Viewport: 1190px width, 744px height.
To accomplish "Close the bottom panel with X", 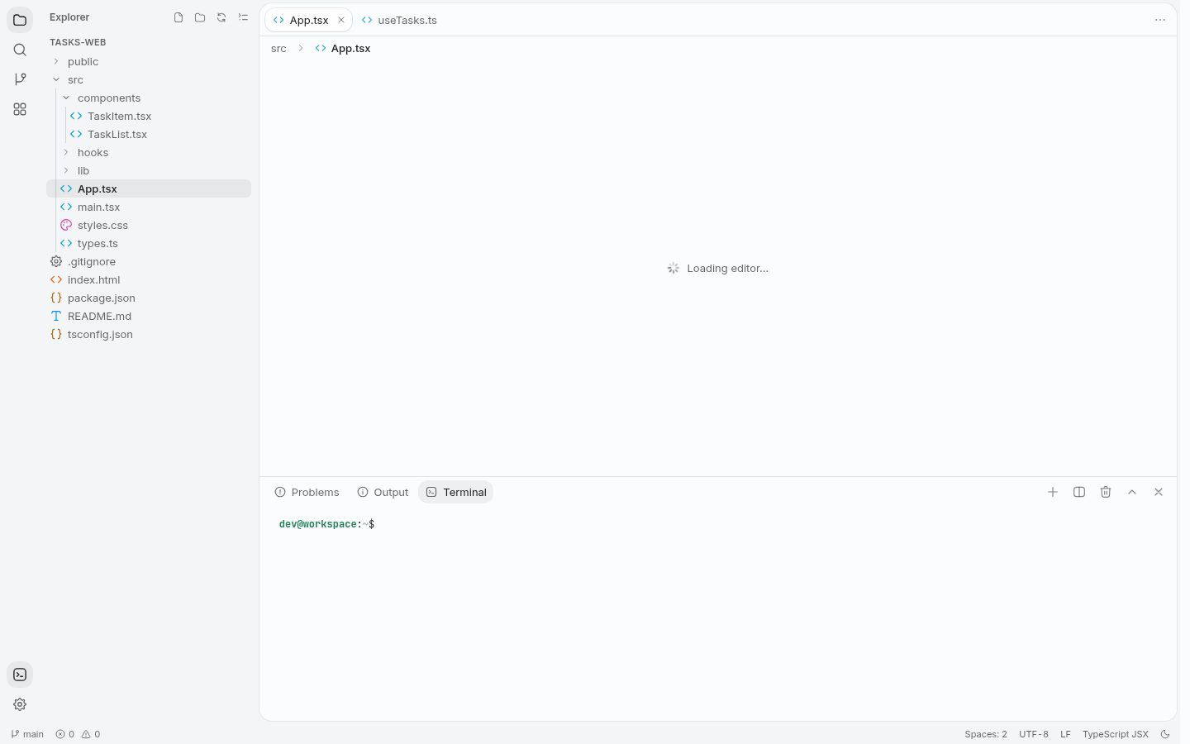I will tap(1159, 492).
